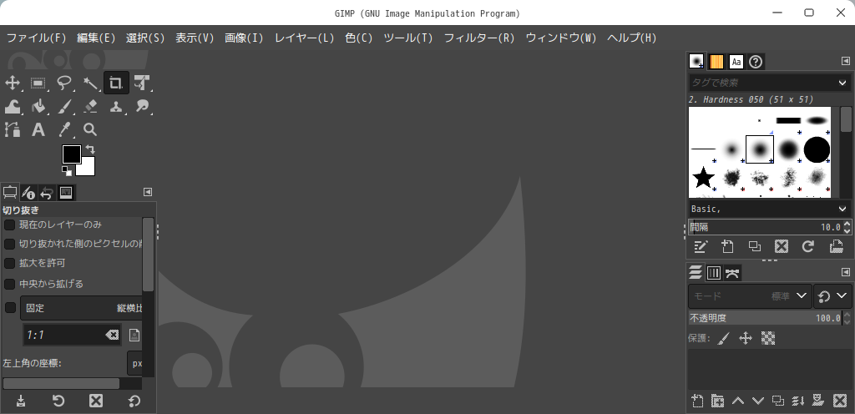Toggle the 固定 aspect ratio checkbox

tap(10, 308)
